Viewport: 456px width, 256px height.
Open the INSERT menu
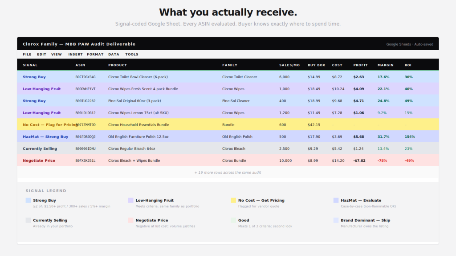pos(75,54)
